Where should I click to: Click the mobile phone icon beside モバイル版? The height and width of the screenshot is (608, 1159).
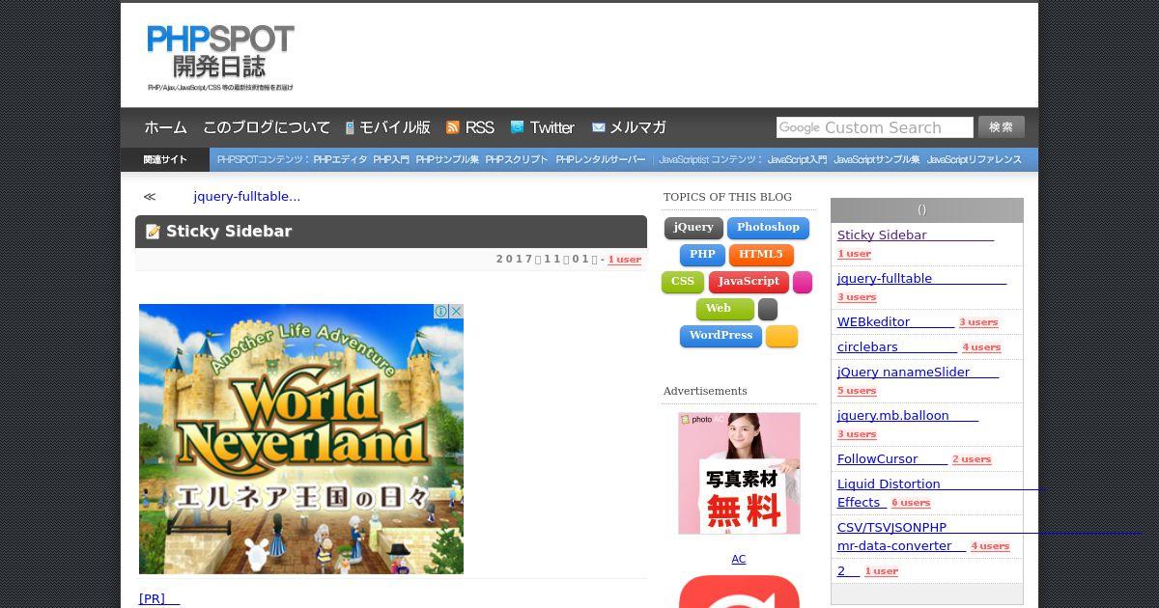point(351,127)
